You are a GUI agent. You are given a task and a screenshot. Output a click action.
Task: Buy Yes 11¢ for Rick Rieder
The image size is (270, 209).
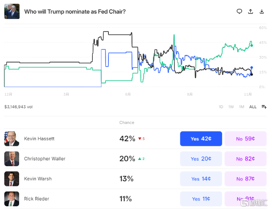click(201, 199)
